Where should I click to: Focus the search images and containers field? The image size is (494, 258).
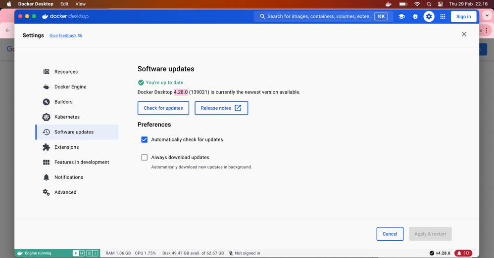click(324, 16)
